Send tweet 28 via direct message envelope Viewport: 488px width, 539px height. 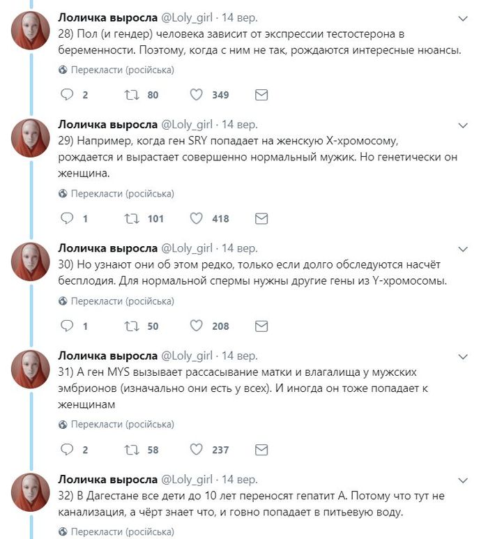[261, 95]
